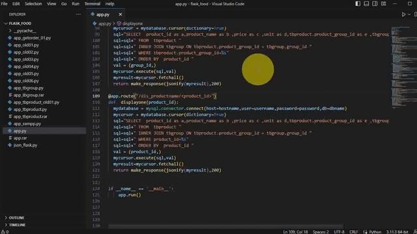This screenshot has height=234, width=417.
Task: Open app_tbproduct.py file
Action: pos(30,109)
